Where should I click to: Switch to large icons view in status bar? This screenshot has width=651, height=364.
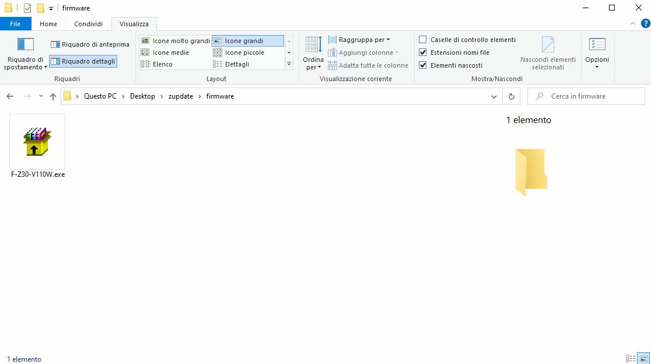point(643,359)
